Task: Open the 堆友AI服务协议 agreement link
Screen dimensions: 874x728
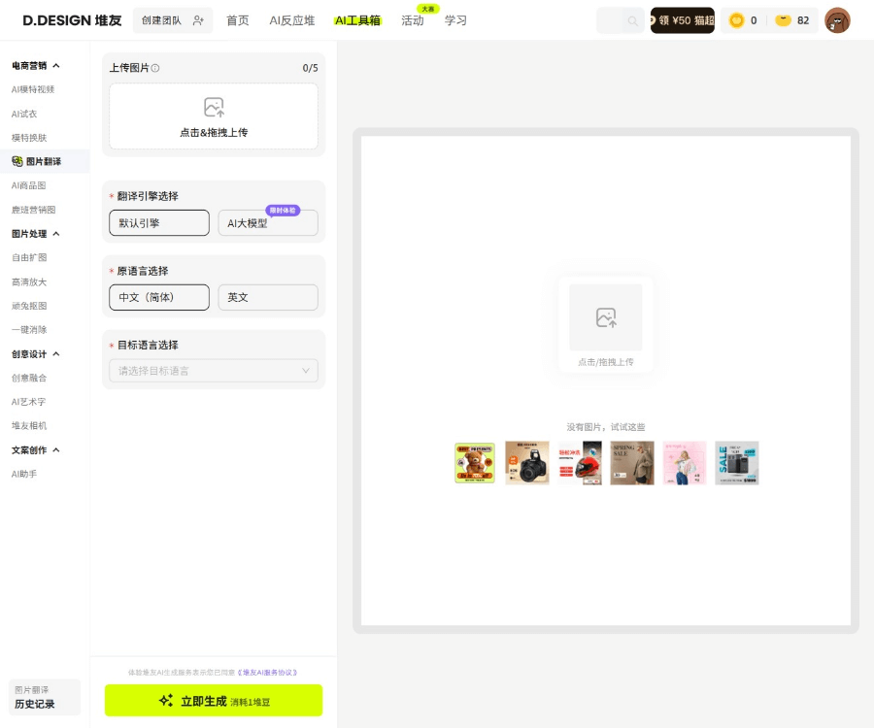Action: click(x=267, y=672)
